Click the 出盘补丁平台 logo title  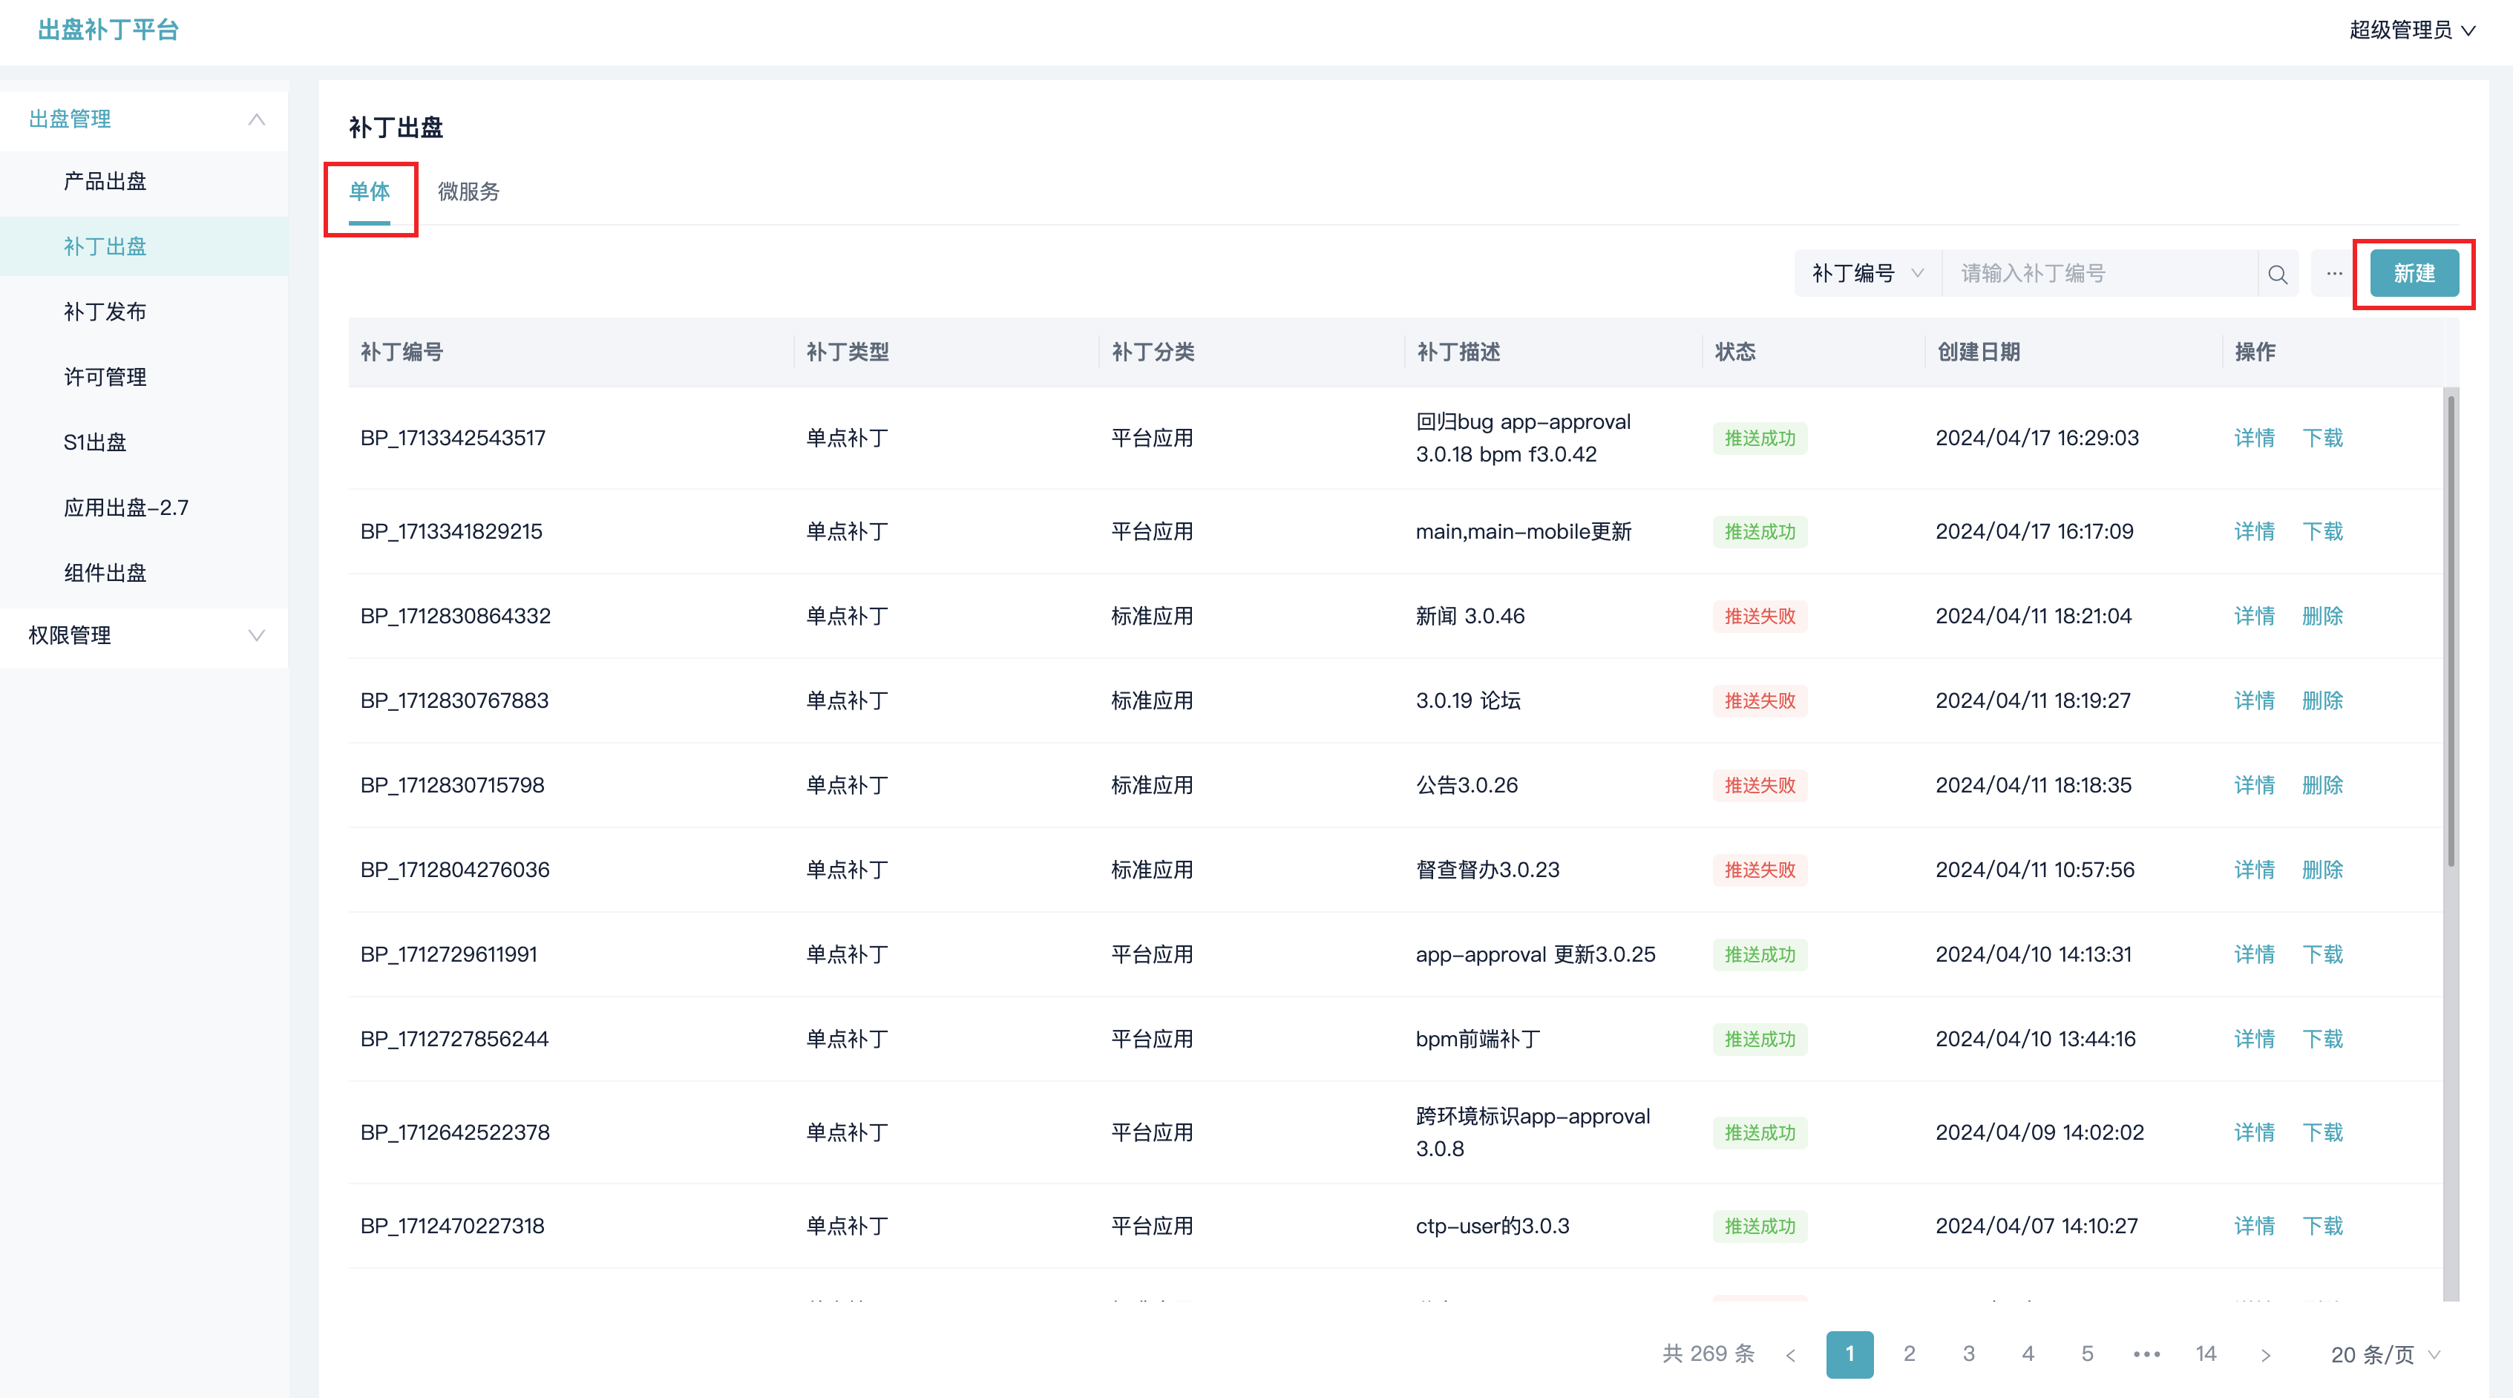(108, 30)
